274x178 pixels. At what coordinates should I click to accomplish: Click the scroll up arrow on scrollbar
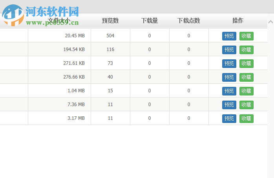pyautogui.click(x=270, y=22)
